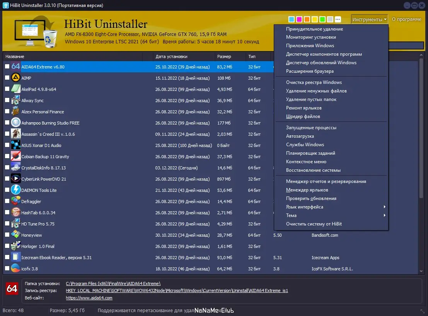Viewport: 428px width, 316px height.
Task: Expand the Тема submenu
Action: point(331,215)
